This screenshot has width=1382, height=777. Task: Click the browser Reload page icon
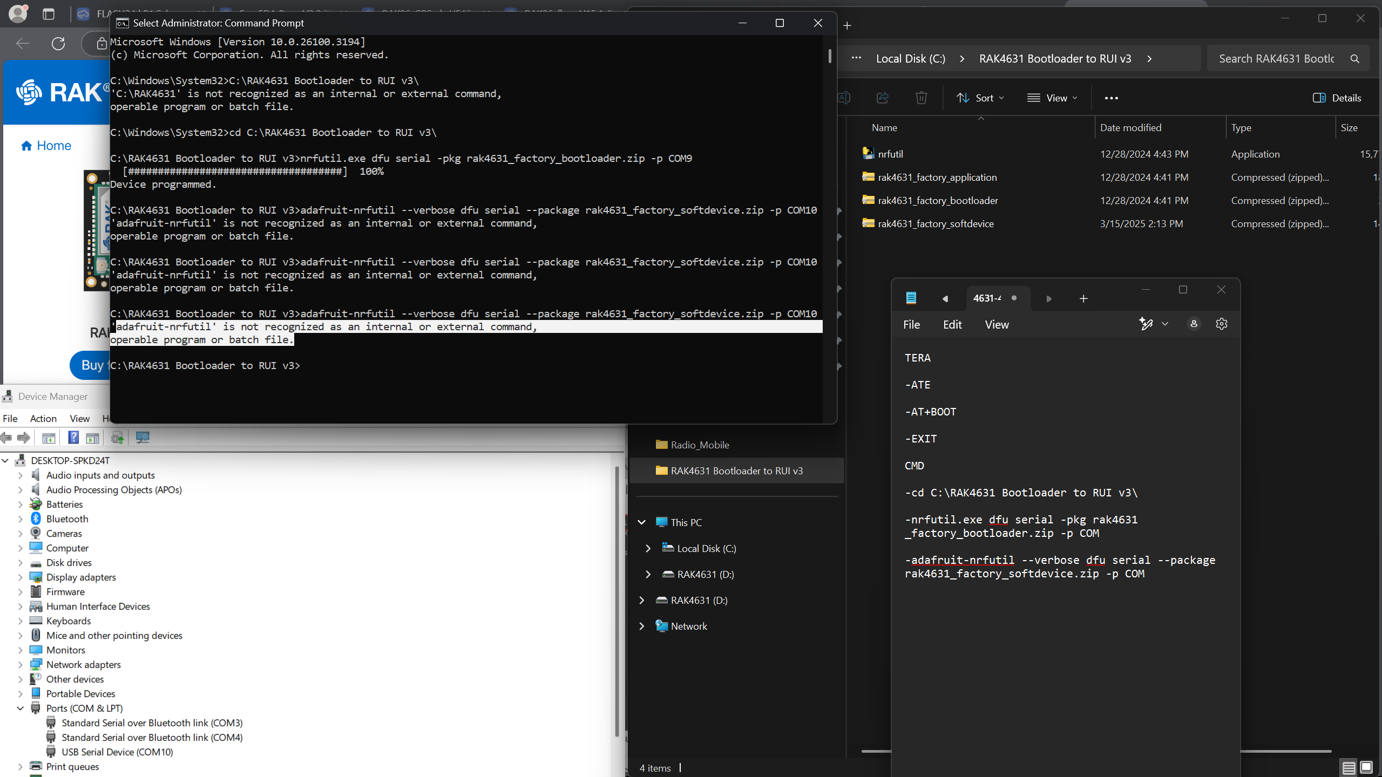[58, 43]
